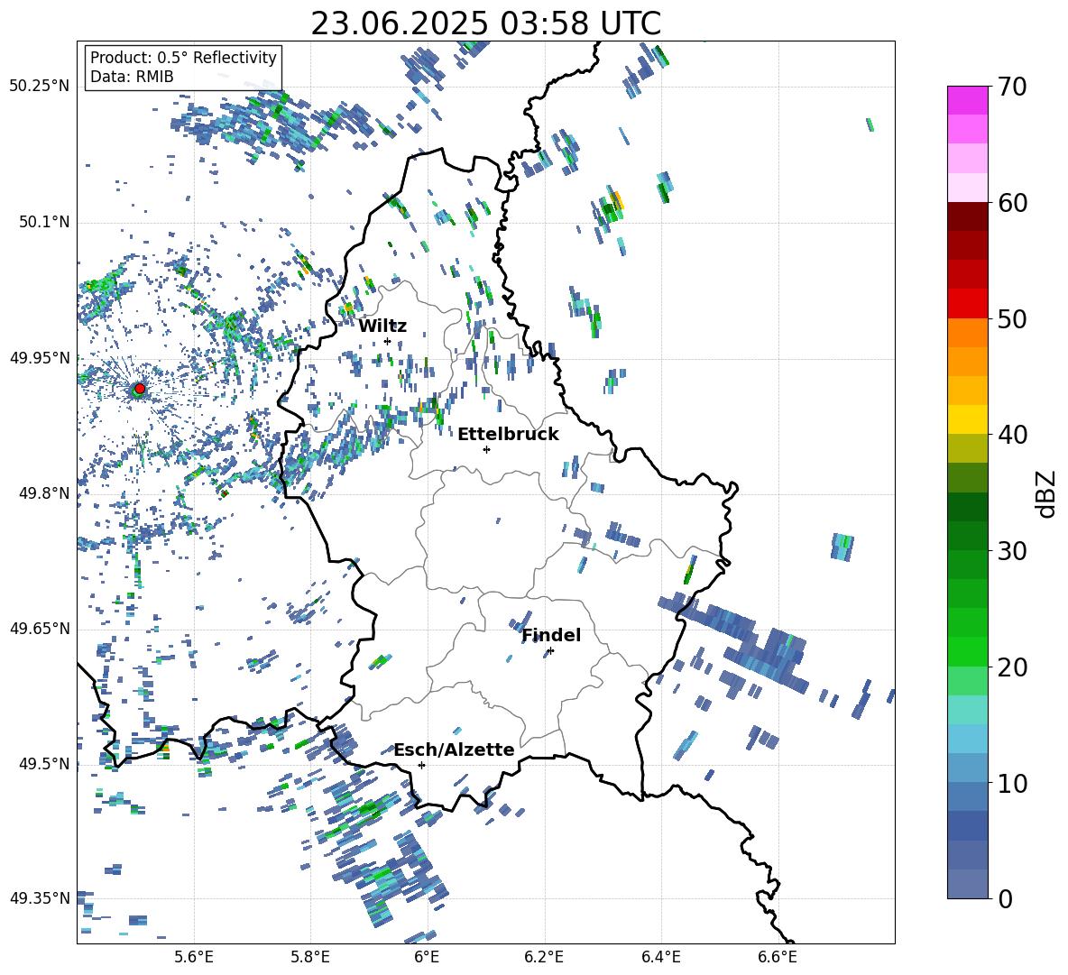The height and width of the screenshot is (975, 1068).
Task: Click the Data: RMIB text
Action: tap(132, 77)
